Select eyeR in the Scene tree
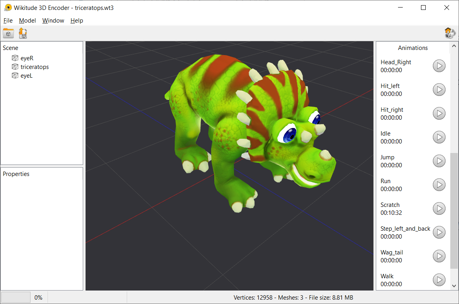This screenshot has width=459, height=304. tap(27, 58)
